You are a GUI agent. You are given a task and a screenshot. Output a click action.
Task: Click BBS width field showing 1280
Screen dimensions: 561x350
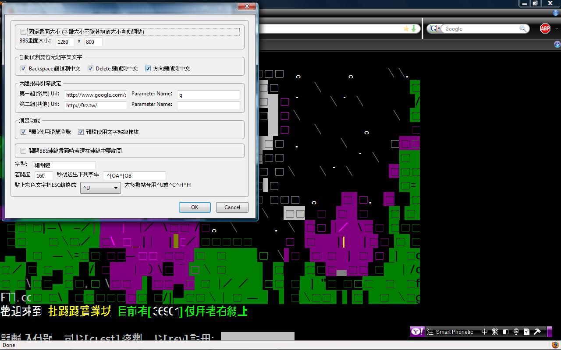click(x=65, y=42)
